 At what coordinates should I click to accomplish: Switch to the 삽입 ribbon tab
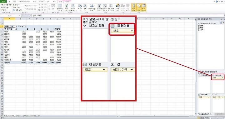tap(15, 2)
